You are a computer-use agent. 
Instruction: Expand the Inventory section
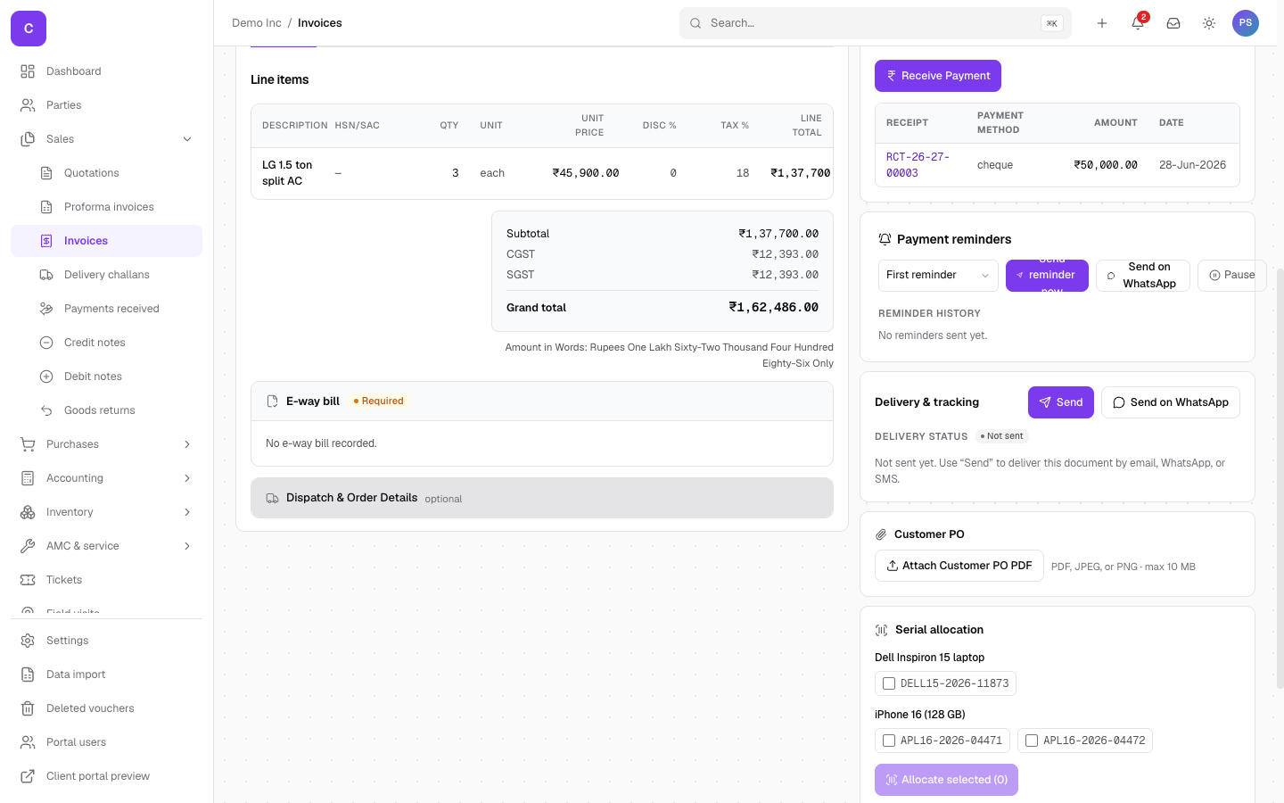tap(106, 512)
